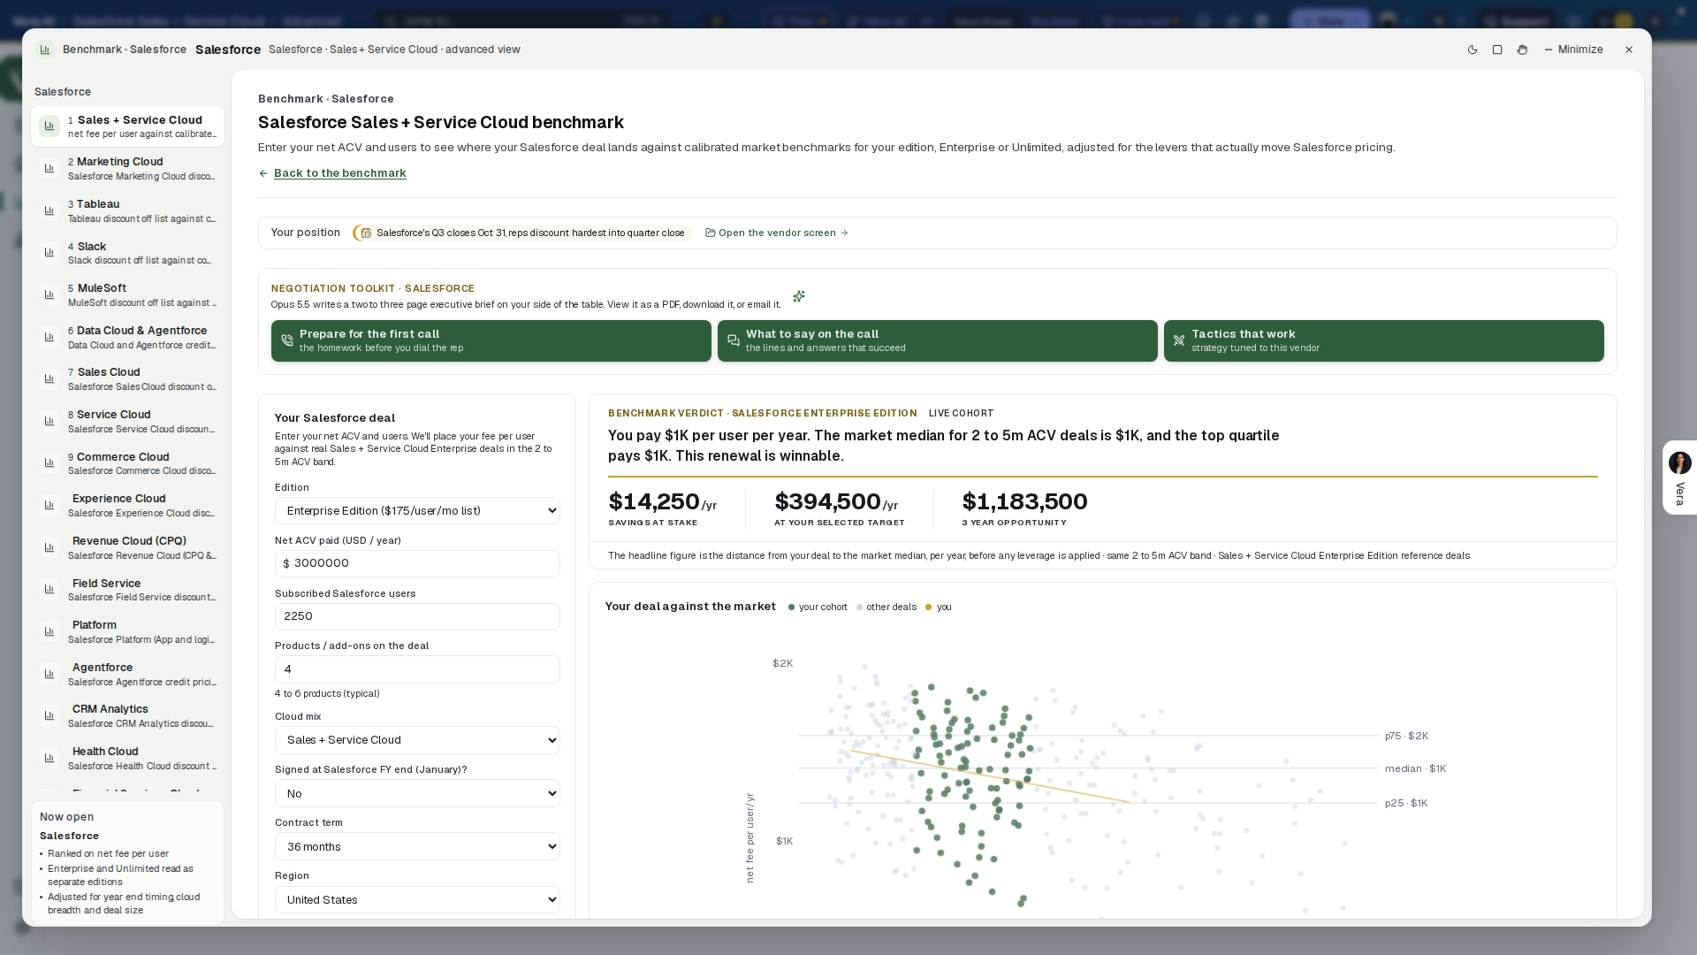Viewport: 1697px width, 955px height.
Task: Toggle 'other deals' legend dot
Action: (859, 607)
